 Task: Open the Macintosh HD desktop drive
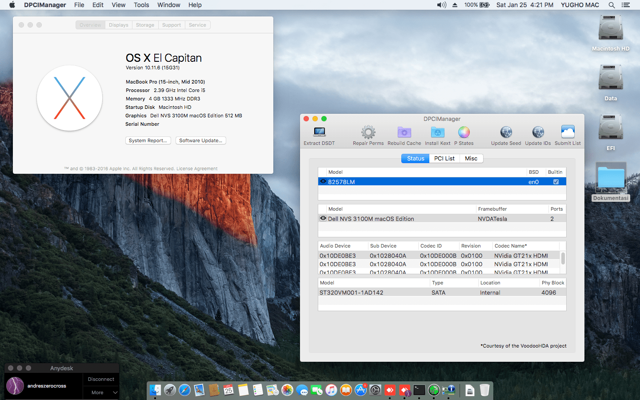(x=611, y=28)
